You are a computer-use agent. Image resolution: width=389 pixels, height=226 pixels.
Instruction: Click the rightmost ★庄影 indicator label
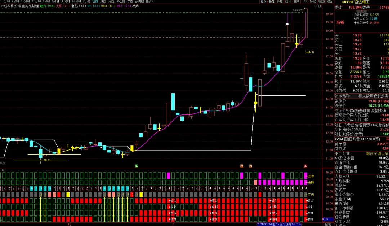310,207
